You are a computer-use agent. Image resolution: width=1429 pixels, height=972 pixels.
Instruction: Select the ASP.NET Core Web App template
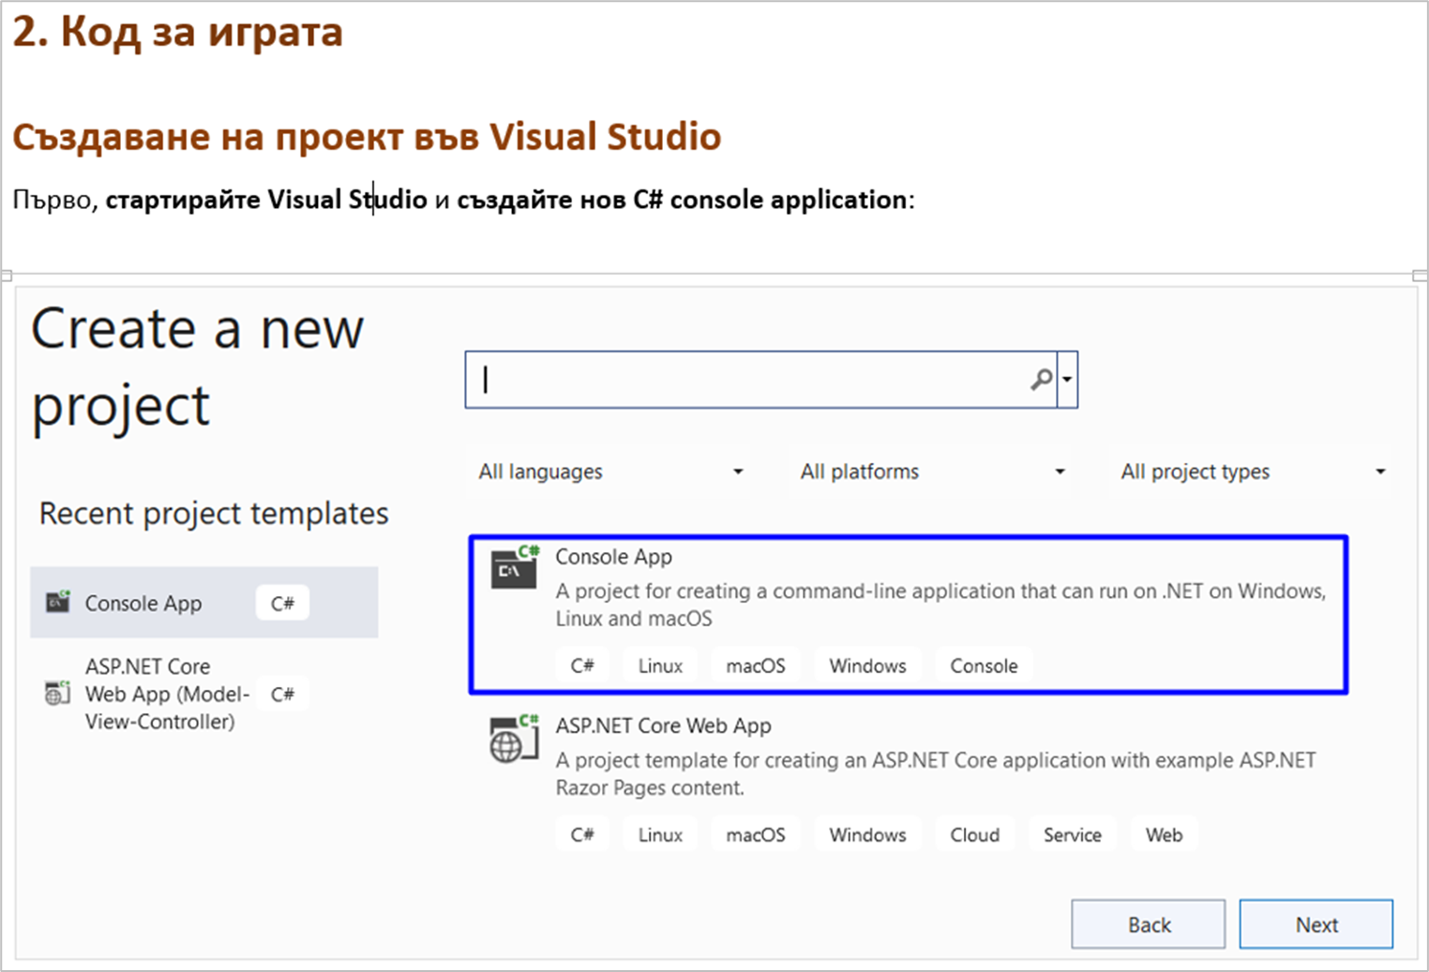tap(663, 725)
